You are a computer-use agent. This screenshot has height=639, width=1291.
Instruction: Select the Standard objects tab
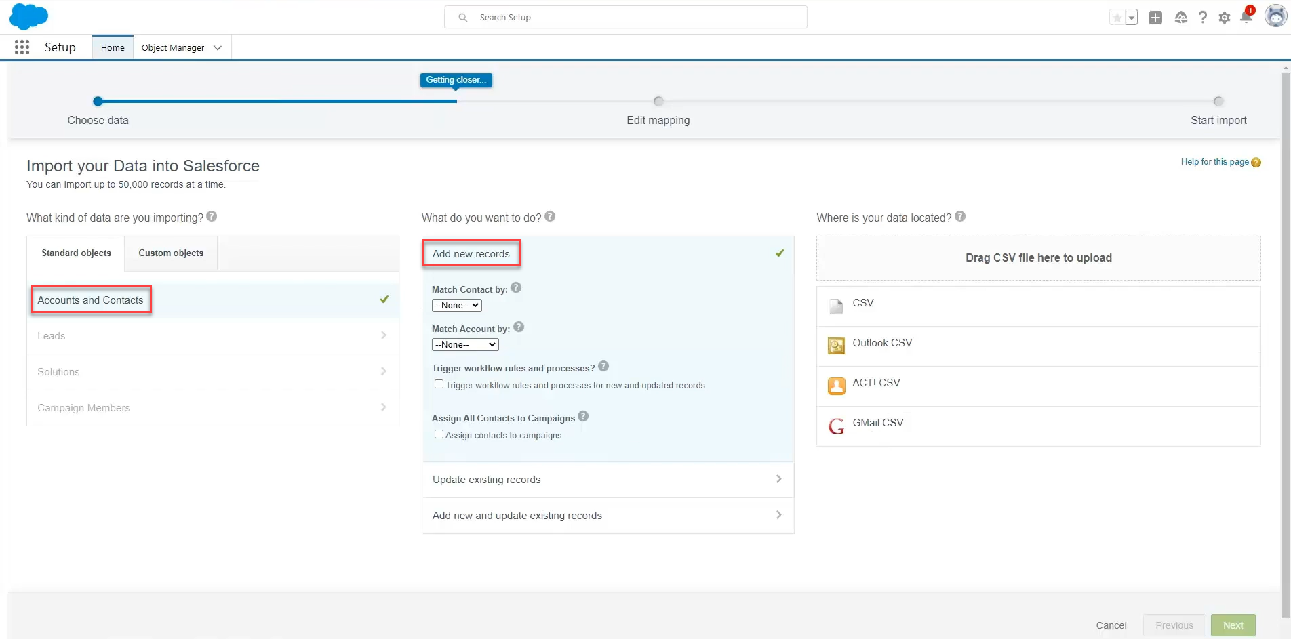click(x=76, y=253)
